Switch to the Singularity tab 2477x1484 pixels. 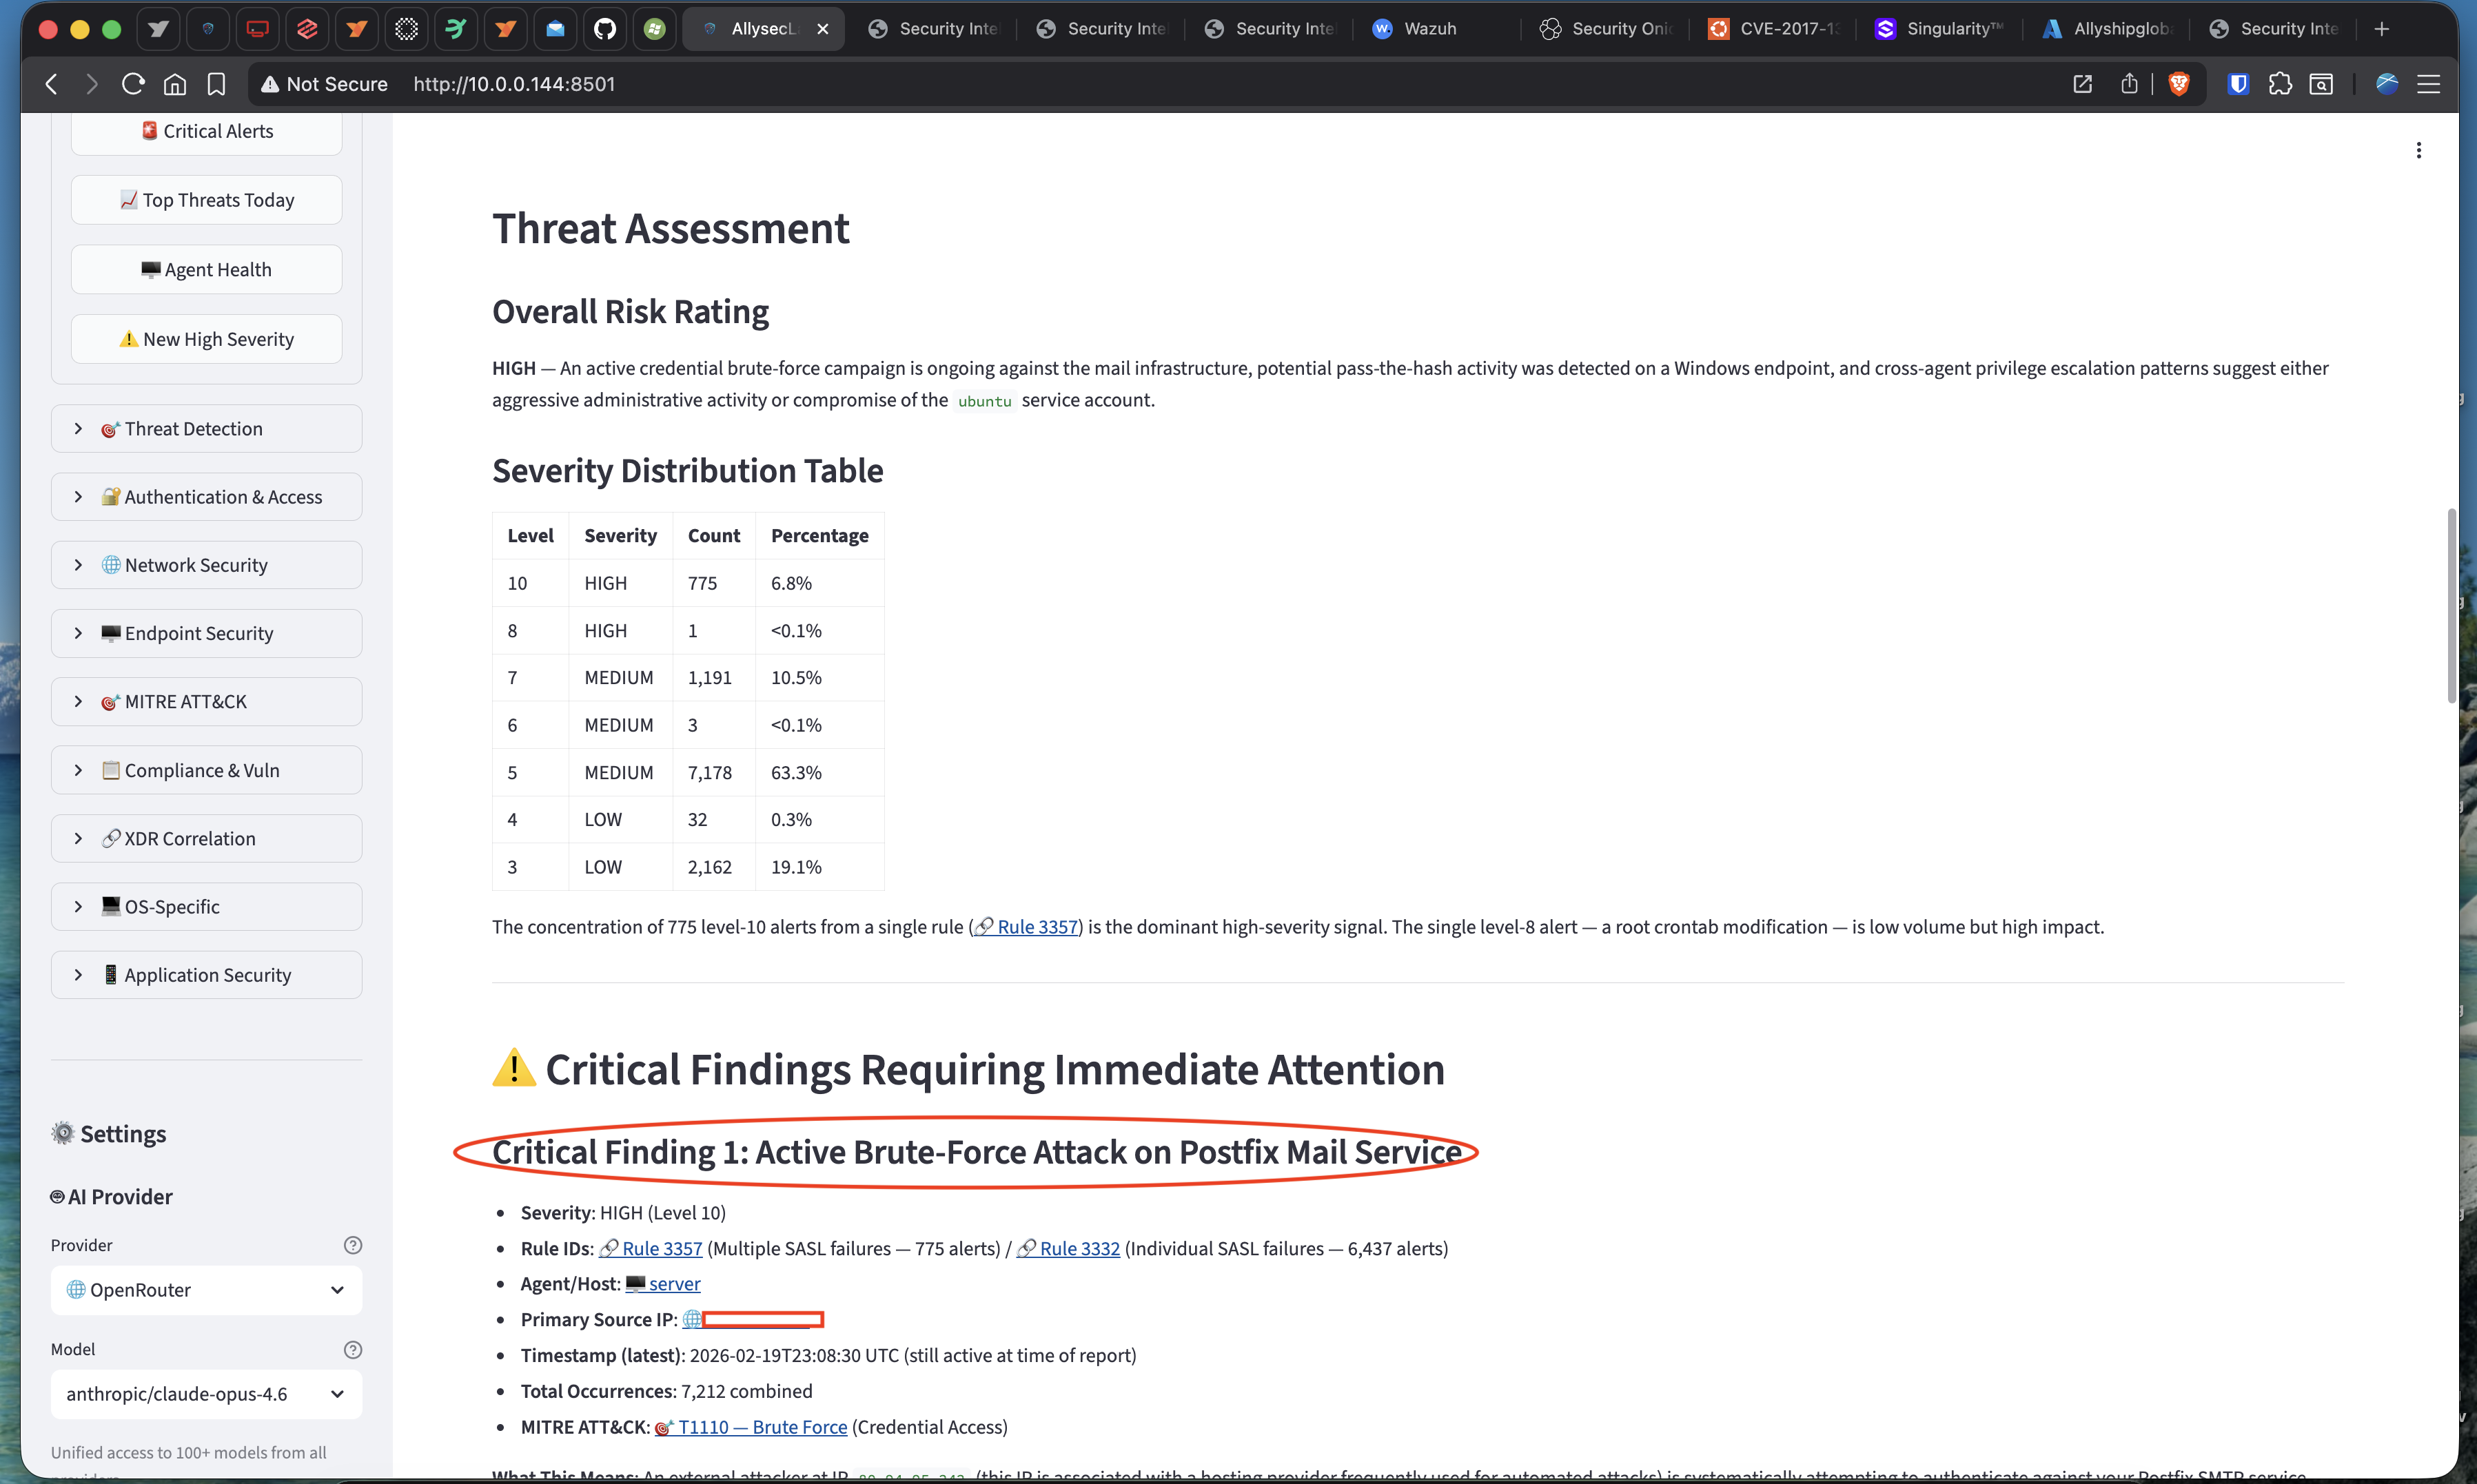pos(1941,29)
